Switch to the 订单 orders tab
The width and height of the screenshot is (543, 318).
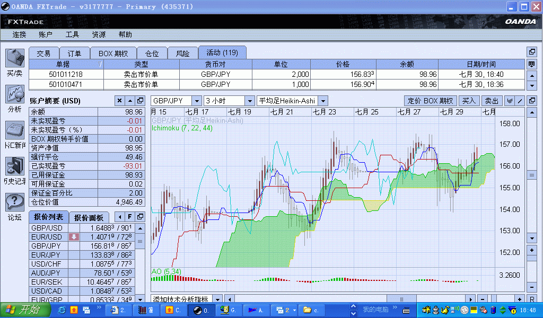tap(74, 53)
